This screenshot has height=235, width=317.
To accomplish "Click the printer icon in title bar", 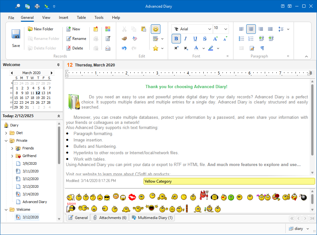I will 37,6.
